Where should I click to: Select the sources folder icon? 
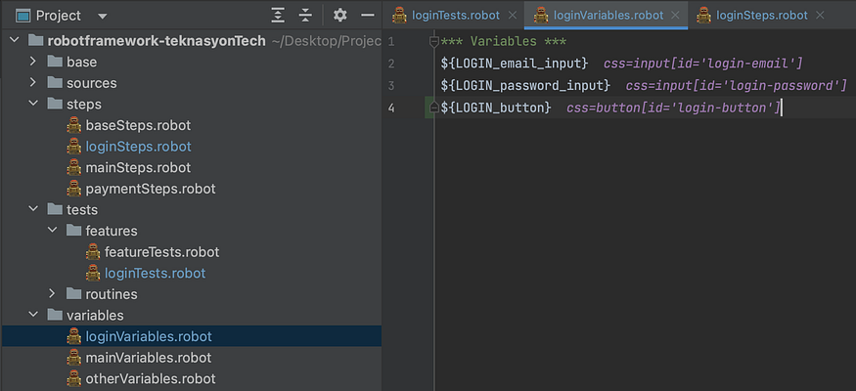tap(55, 83)
